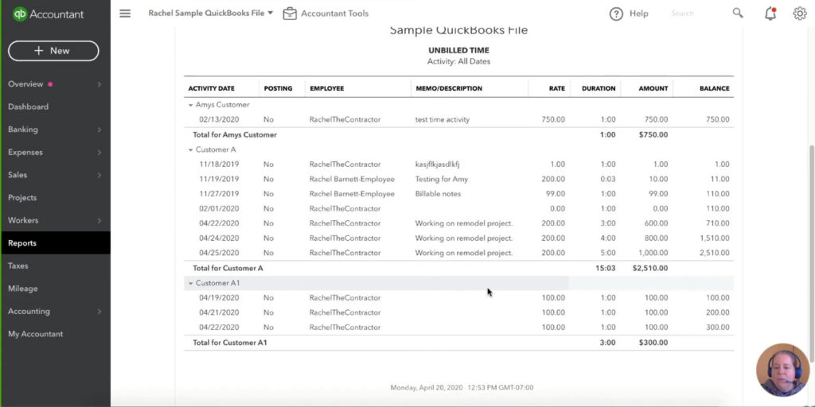Viewport: 815px width, 407px height.
Task: Click into the Search input field
Action: pos(692,14)
